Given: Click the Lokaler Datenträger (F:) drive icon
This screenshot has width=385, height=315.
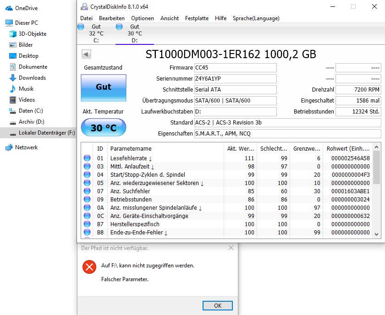Looking at the screenshot, I should [13, 134].
